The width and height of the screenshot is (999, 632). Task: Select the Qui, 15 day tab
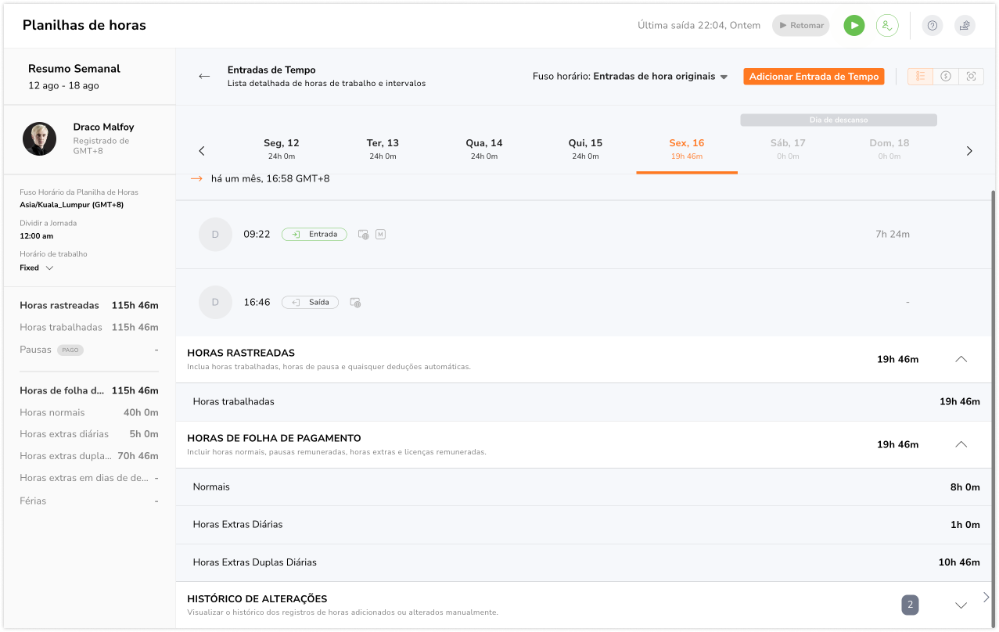(585, 149)
